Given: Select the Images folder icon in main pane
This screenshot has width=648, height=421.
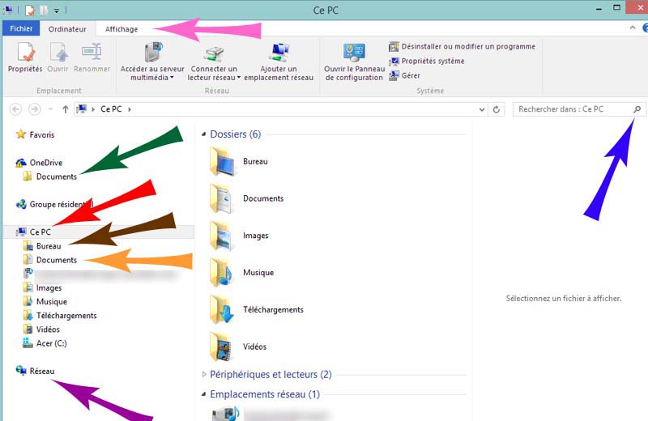Looking at the screenshot, I should point(222,236).
